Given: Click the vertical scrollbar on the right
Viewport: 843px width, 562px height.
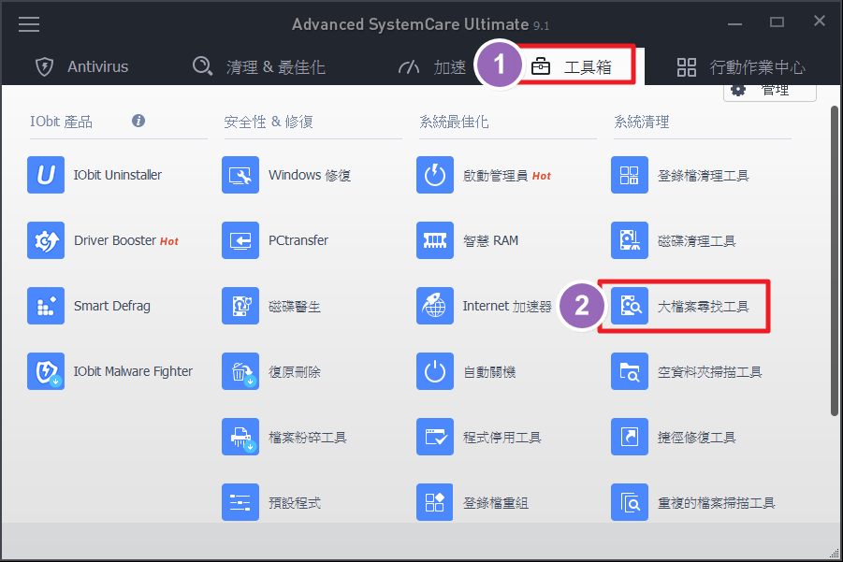Looking at the screenshot, I should coord(835,260).
